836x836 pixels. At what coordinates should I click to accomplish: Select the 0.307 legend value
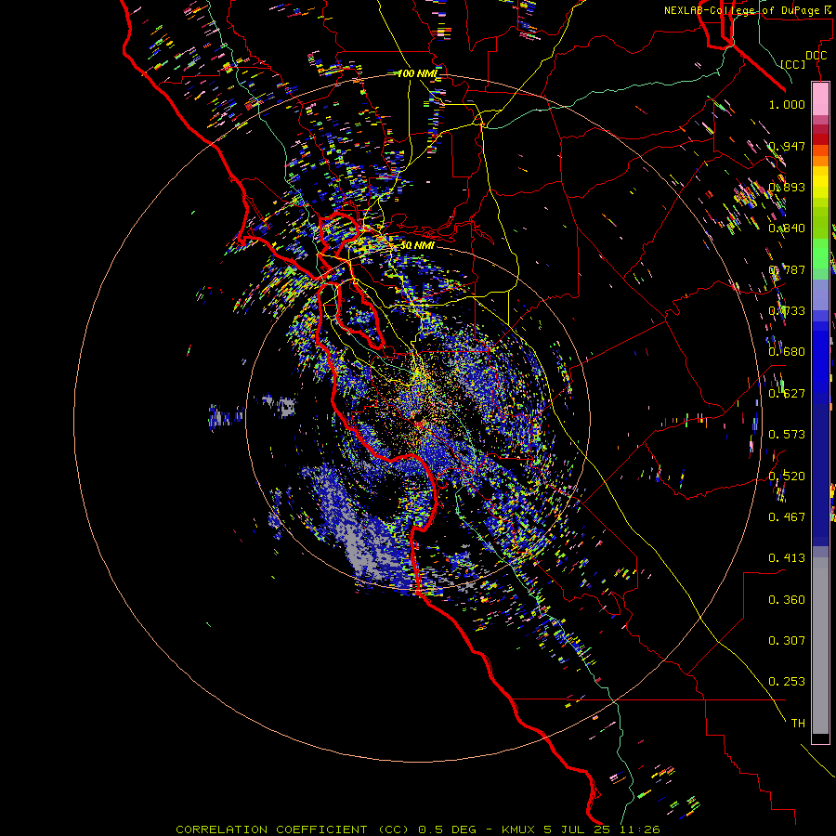pos(787,641)
